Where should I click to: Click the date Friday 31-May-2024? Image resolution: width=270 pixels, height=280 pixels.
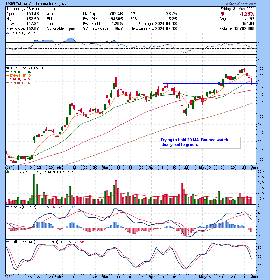(238, 9)
